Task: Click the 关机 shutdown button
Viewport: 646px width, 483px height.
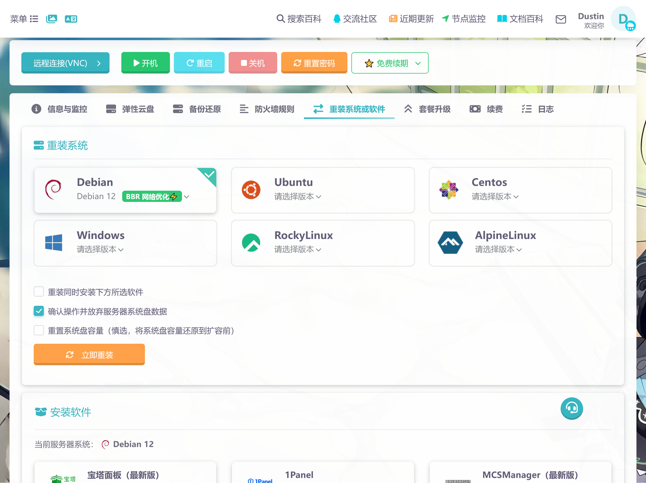Action: point(253,63)
